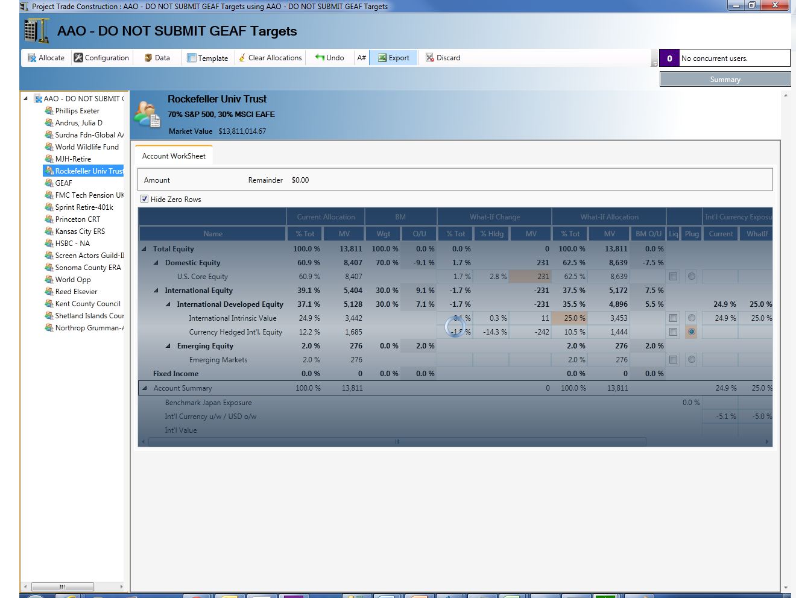Collapse International Developed Equity group
Viewport: 796px width, 598px height.
168,304
